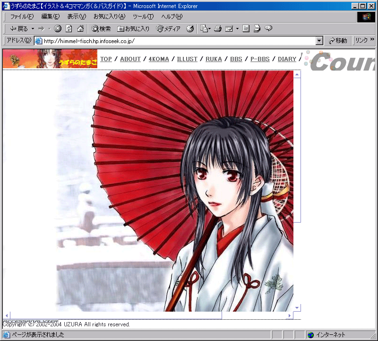Open the DIARY link

(287, 59)
